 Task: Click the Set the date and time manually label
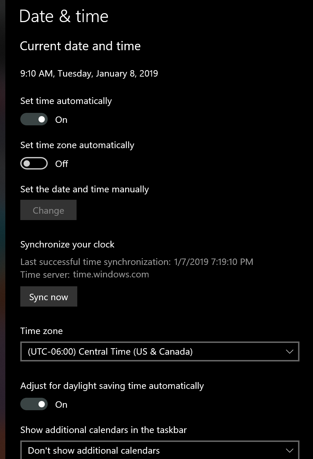(x=84, y=189)
